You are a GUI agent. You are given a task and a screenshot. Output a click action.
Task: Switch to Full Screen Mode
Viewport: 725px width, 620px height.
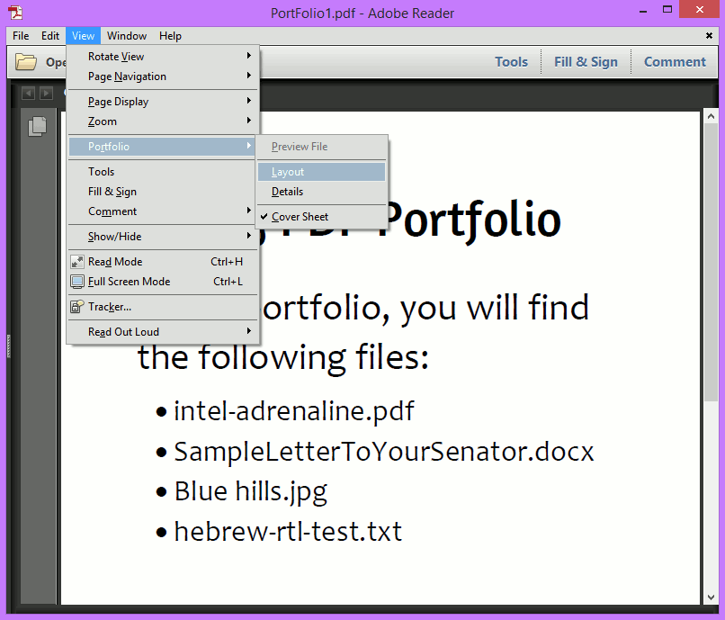163,282
